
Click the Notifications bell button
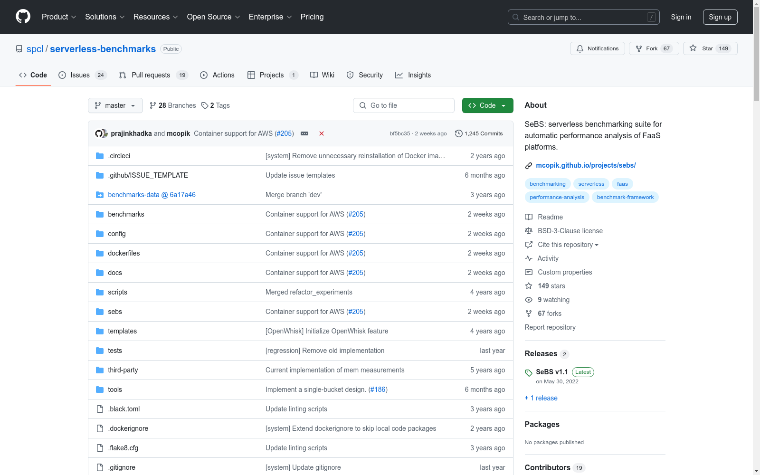pyautogui.click(x=597, y=48)
